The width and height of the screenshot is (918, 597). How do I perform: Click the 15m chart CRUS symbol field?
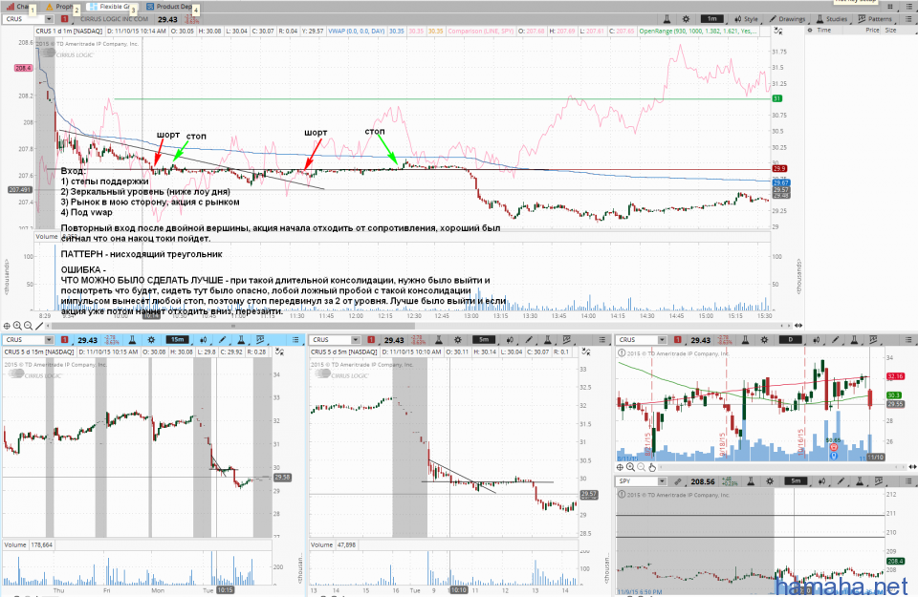(x=23, y=340)
